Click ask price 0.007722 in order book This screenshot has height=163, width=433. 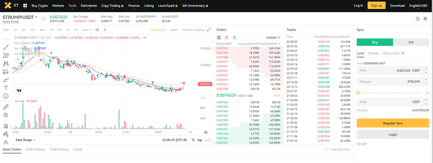tap(222, 48)
